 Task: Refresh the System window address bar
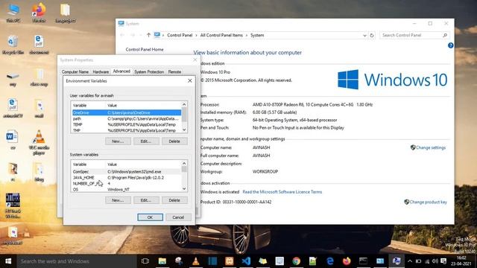[x=372, y=35]
